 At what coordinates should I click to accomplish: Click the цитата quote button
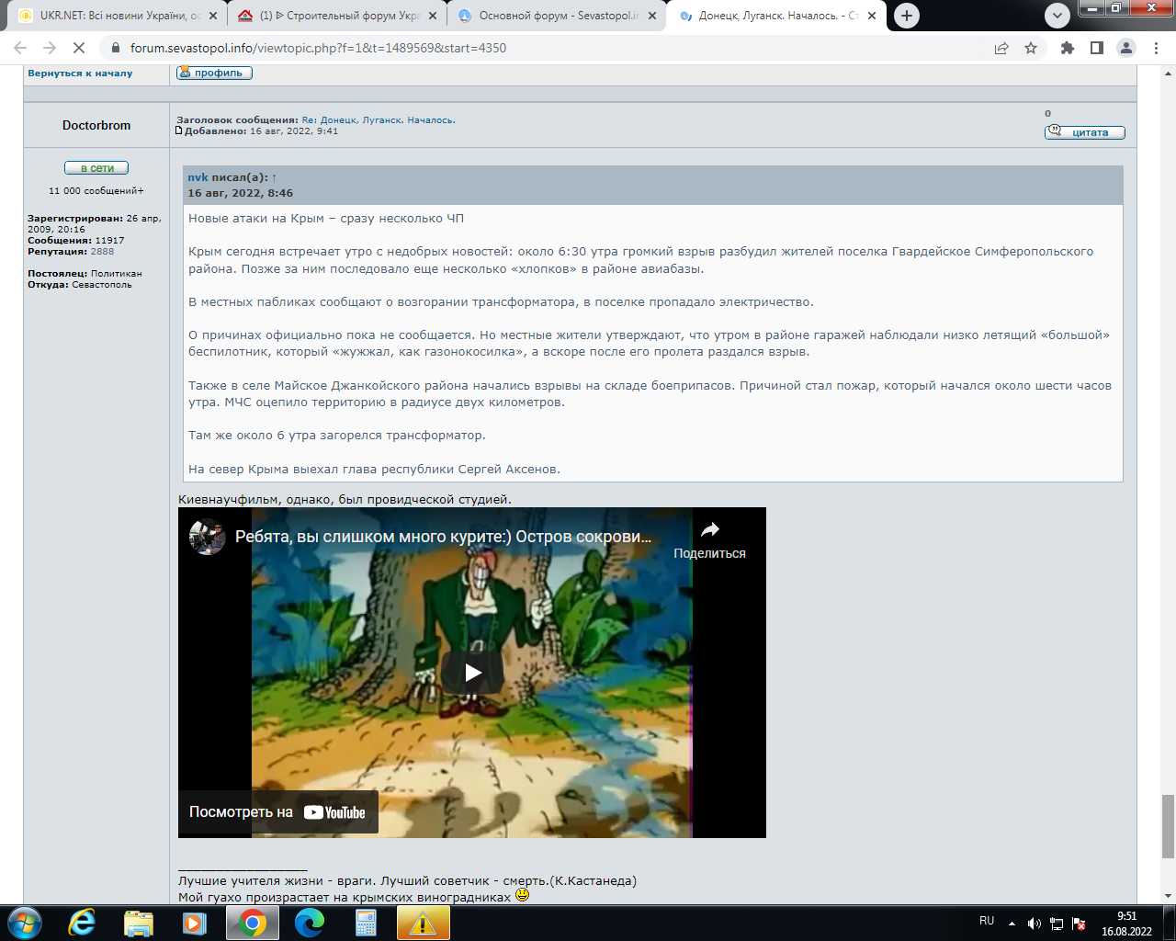1085,132
